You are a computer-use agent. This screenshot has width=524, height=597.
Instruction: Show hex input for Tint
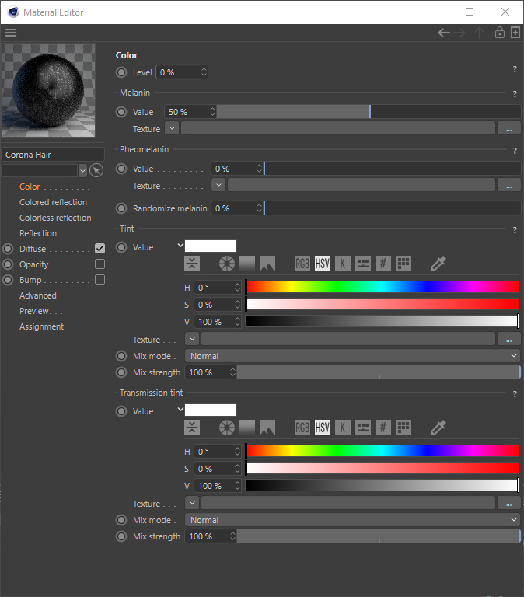click(x=383, y=264)
